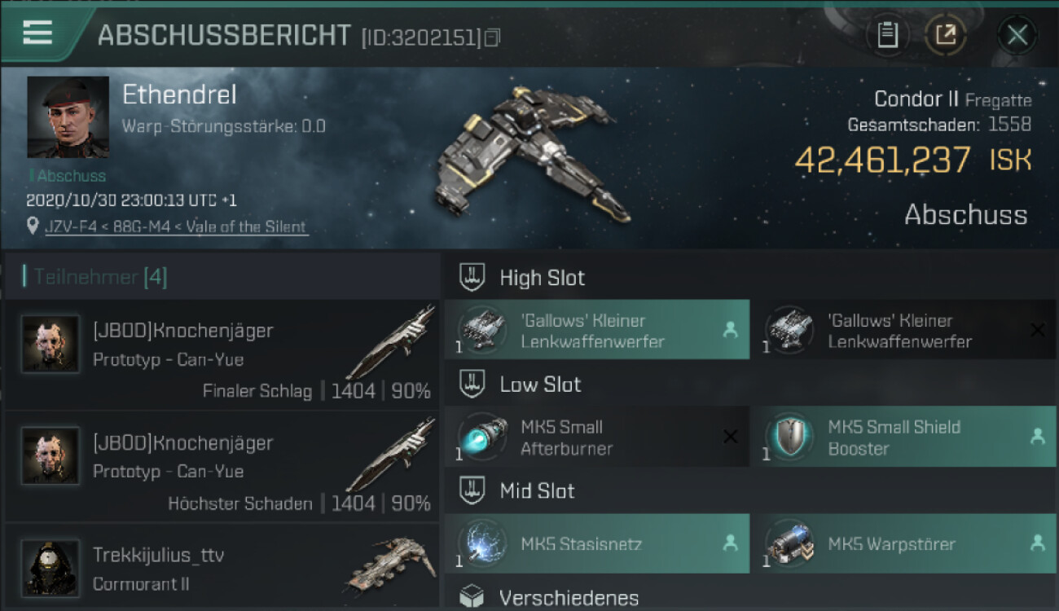1059x611 pixels.
Task: Open the hamburger menu button
Action: [38, 33]
